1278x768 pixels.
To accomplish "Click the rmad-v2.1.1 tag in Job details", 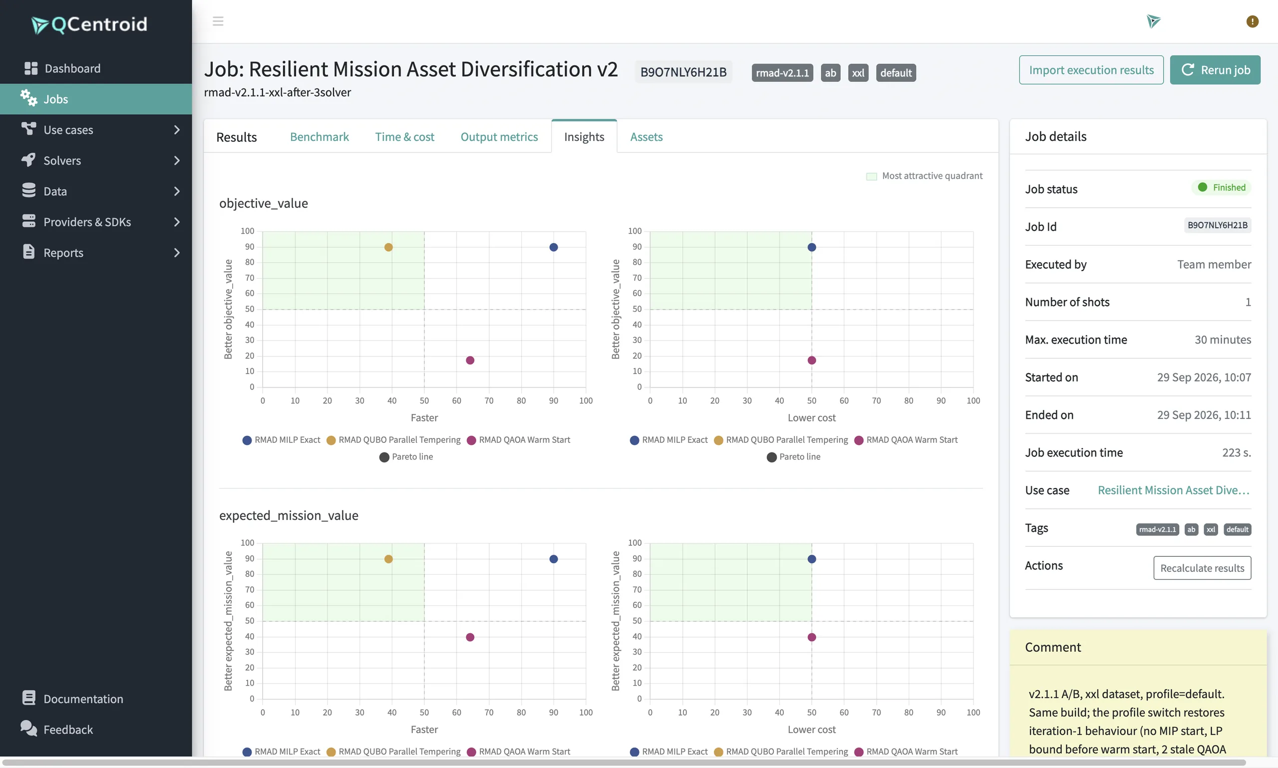I will (1158, 529).
